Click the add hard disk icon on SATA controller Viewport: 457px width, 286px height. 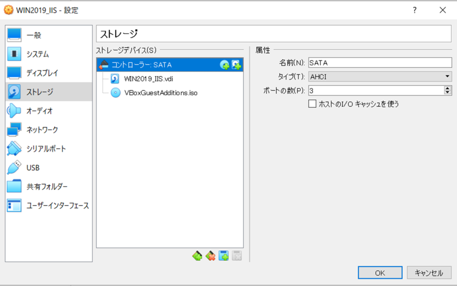[x=236, y=65]
